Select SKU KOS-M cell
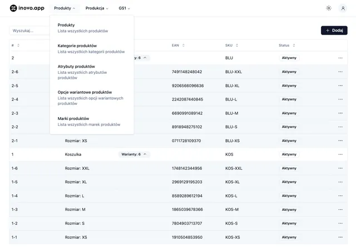This screenshot has height=247, width=356. tap(232, 210)
